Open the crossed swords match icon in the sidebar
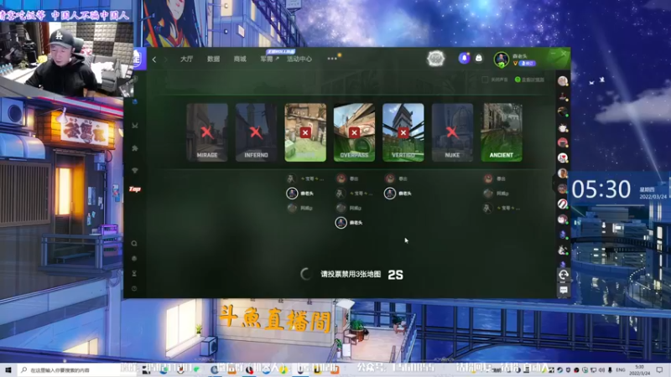The width and height of the screenshot is (671, 377). coord(135,125)
